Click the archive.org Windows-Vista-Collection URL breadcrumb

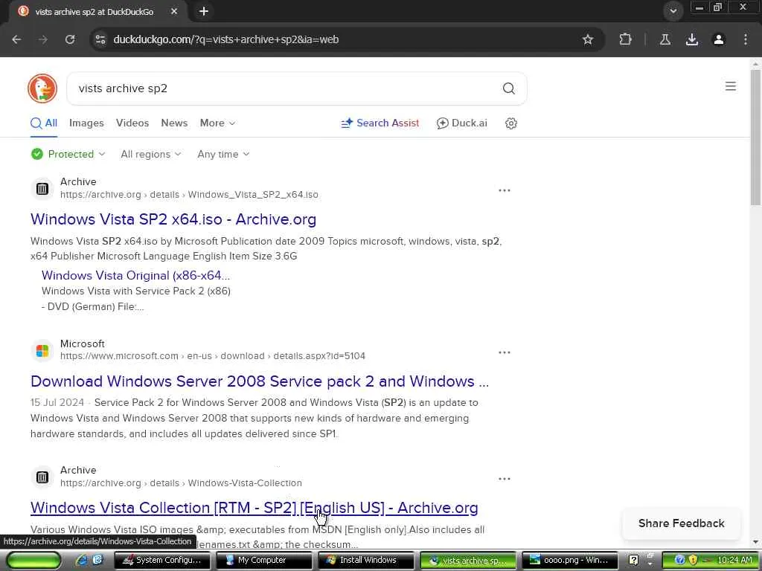181,483
